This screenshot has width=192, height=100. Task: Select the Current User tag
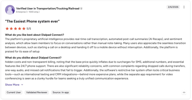(x=14, y=92)
